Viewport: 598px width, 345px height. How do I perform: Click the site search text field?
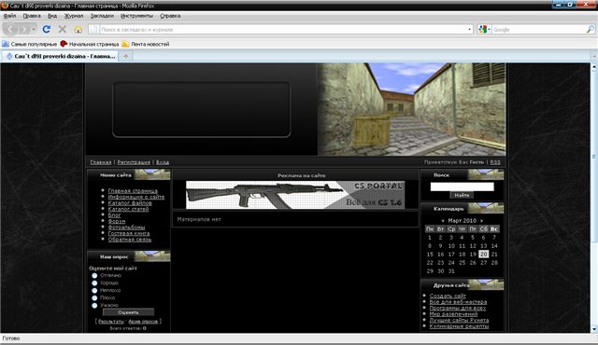pyautogui.click(x=462, y=186)
